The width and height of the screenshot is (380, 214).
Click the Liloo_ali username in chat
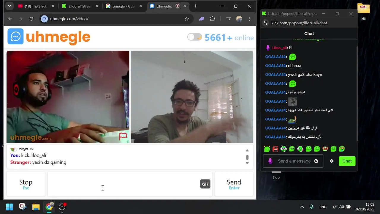point(279,48)
